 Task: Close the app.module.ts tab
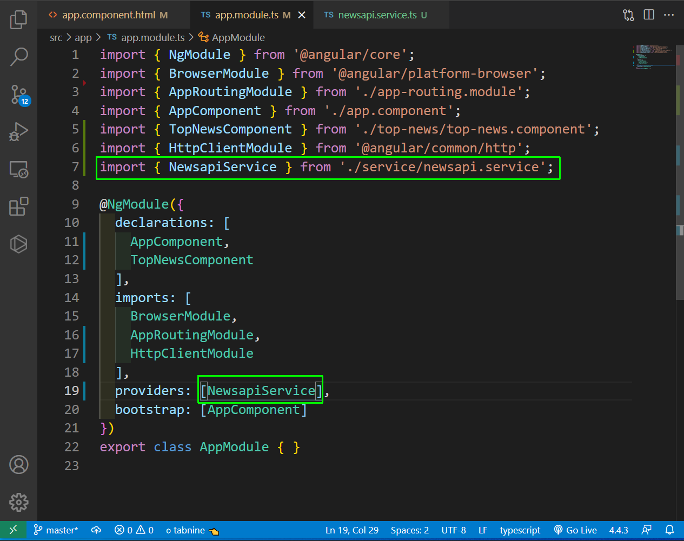(302, 15)
